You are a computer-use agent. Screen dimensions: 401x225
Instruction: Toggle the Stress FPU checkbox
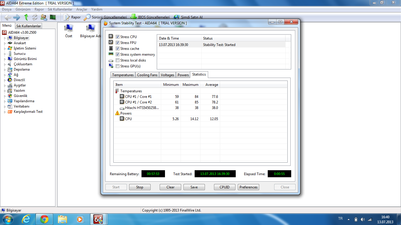[117, 43]
